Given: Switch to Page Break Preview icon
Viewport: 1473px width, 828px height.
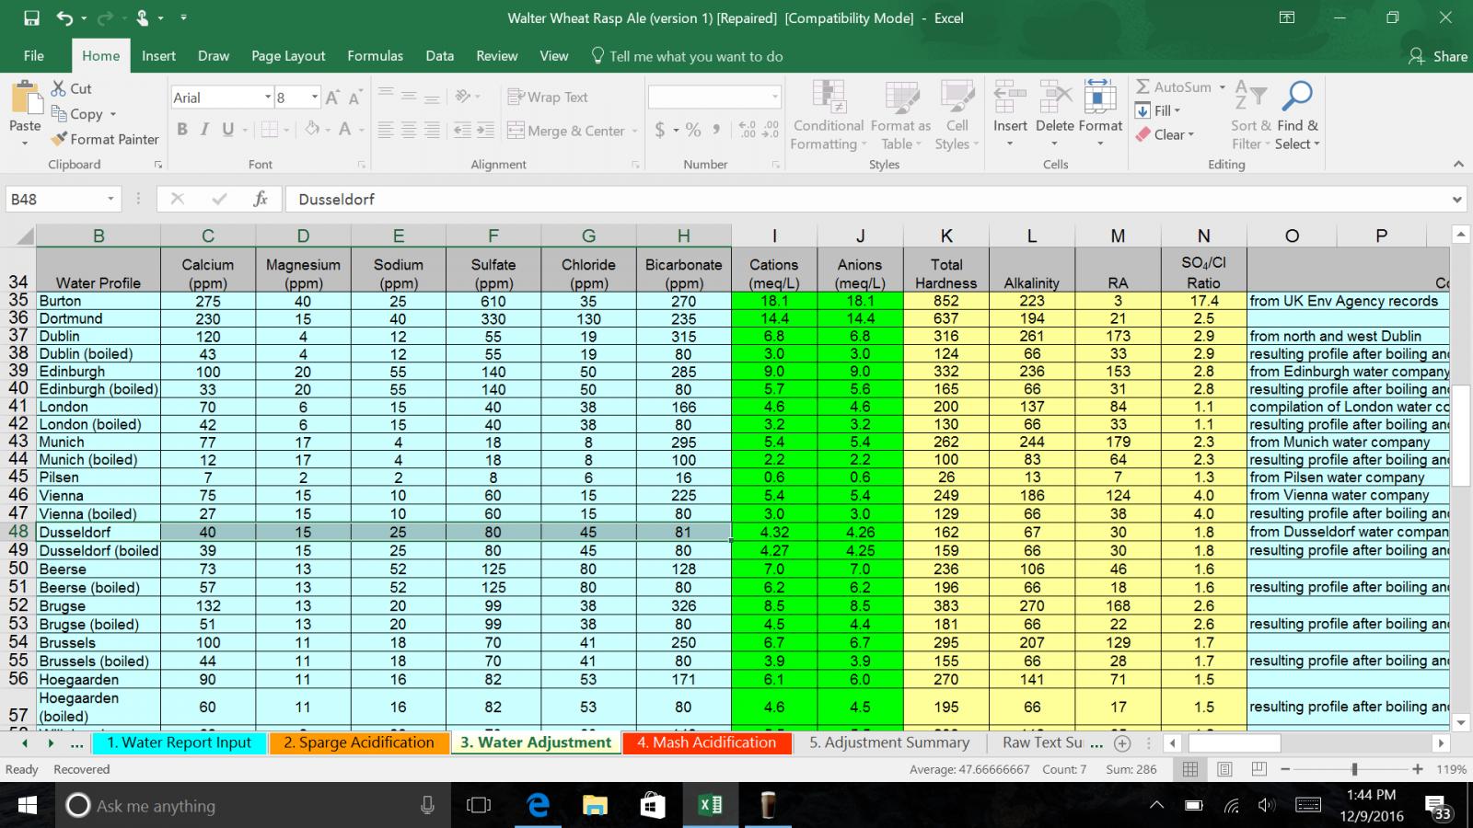Looking at the screenshot, I should [x=1258, y=769].
